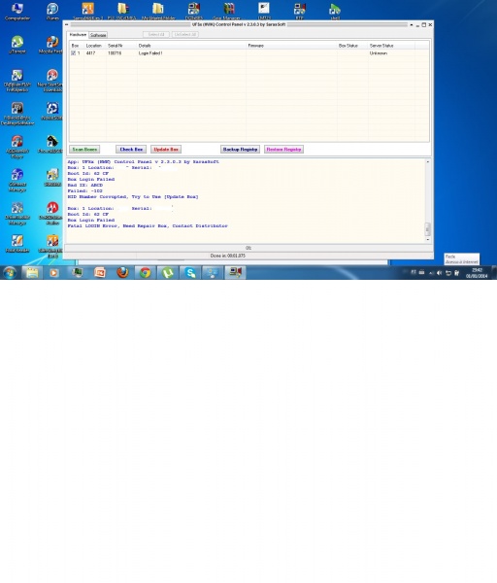
Task: Open the uTorrent desktop shortcut
Action: [17, 45]
